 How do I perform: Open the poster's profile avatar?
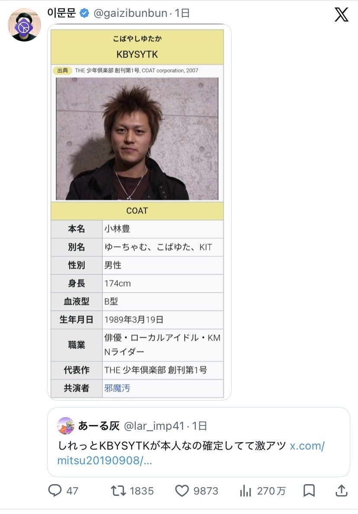24,25
